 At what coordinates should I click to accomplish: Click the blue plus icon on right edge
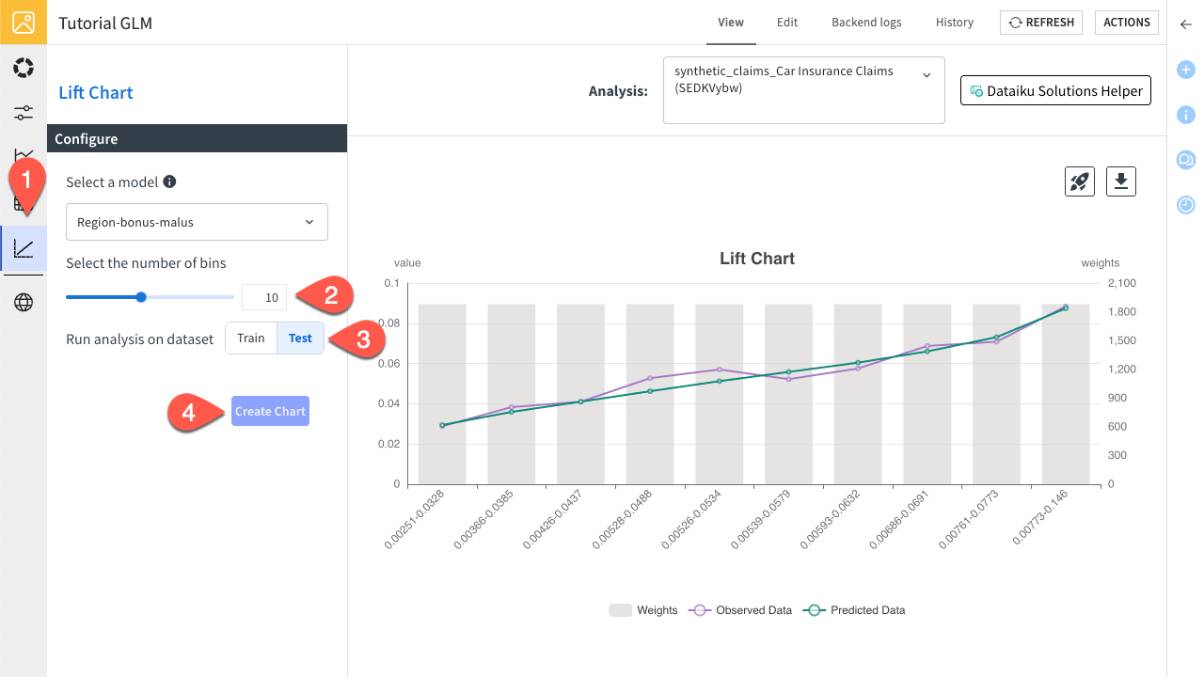tap(1185, 70)
